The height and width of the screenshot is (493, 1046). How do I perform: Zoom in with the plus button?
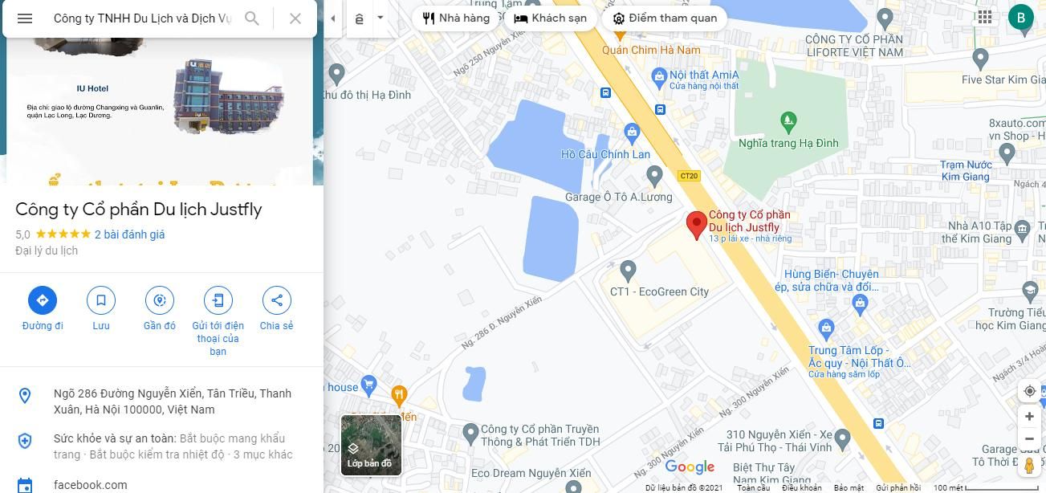[1029, 417]
